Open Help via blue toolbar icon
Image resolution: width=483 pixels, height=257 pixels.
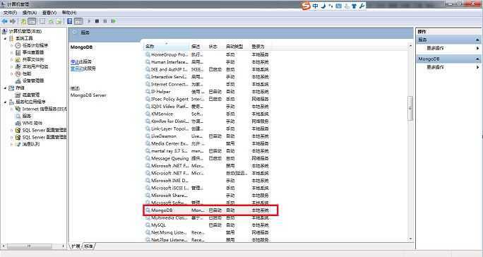point(70,21)
